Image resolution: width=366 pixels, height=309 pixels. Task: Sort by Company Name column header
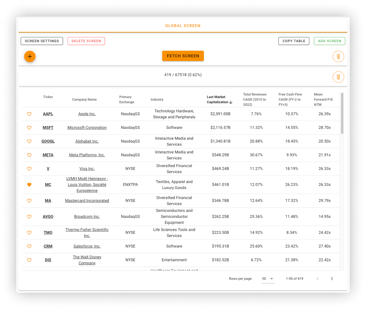[84, 100]
